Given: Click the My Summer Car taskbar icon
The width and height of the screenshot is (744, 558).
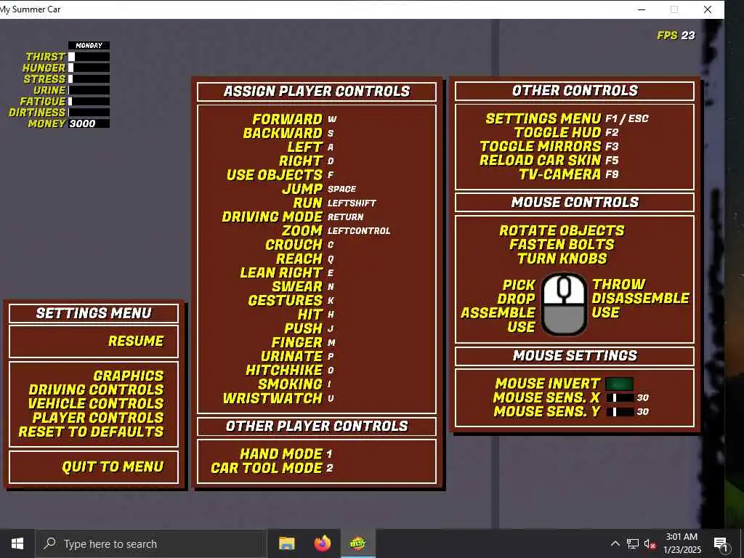Looking at the screenshot, I should click(x=357, y=543).
